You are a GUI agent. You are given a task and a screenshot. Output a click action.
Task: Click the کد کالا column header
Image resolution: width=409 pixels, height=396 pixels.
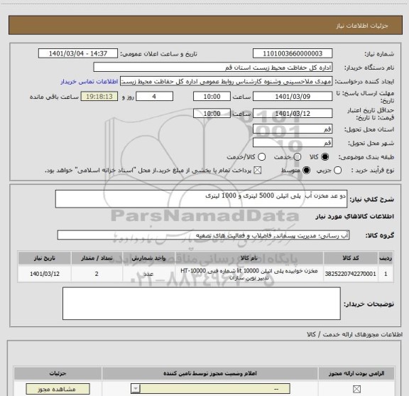point(351,258)
